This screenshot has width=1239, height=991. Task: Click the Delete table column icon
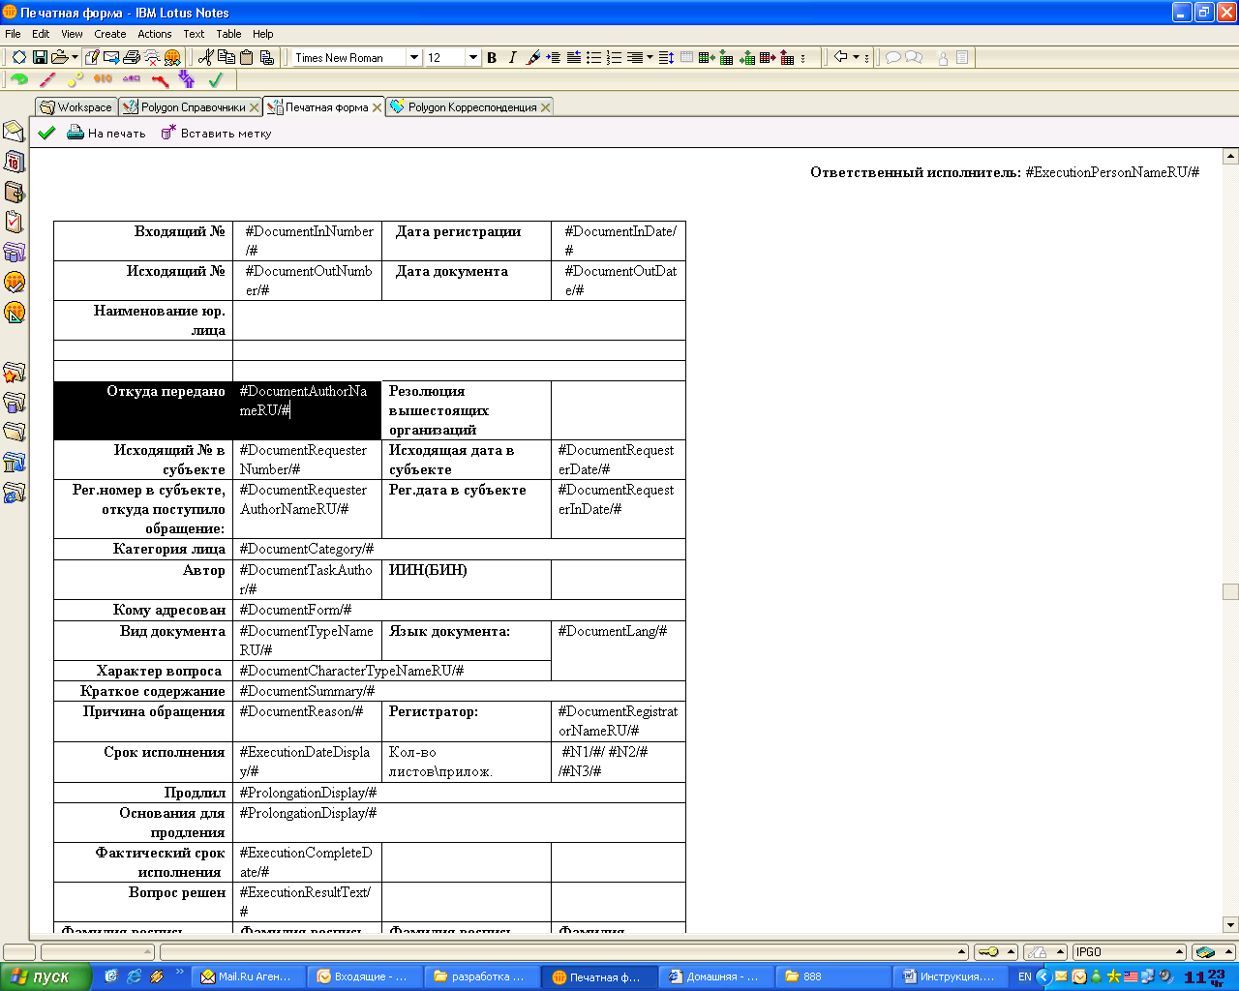787,57
